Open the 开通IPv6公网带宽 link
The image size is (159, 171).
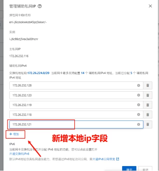pos(104,159)
